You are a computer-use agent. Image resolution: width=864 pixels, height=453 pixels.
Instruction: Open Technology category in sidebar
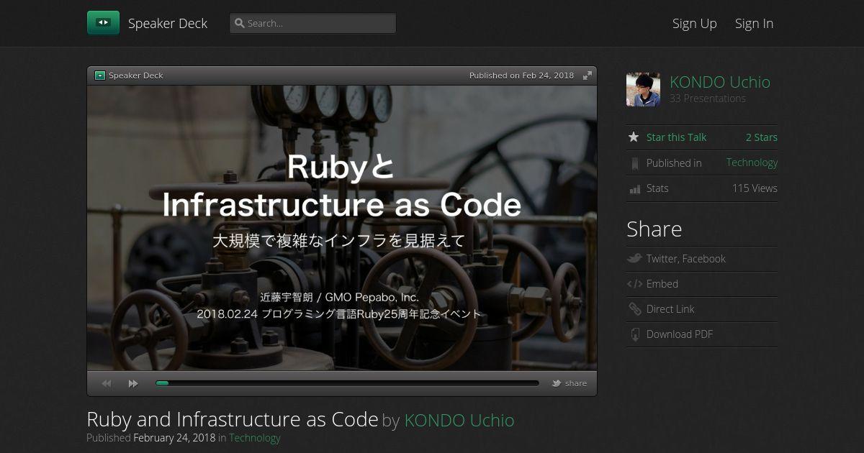752,163
